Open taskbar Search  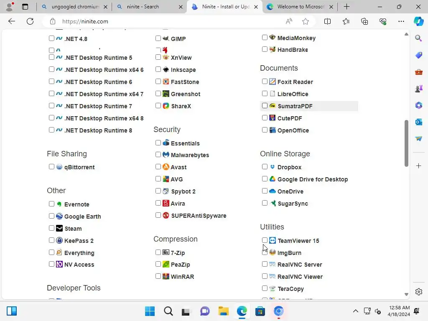click(x=168, y=311)
